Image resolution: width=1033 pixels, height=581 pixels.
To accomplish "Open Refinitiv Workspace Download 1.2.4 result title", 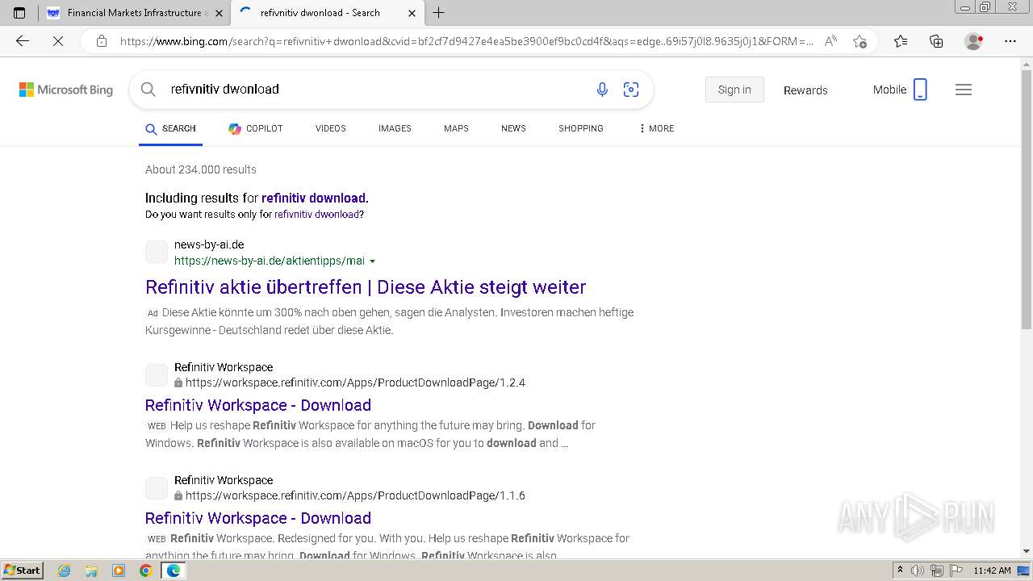I will [258, 405].
